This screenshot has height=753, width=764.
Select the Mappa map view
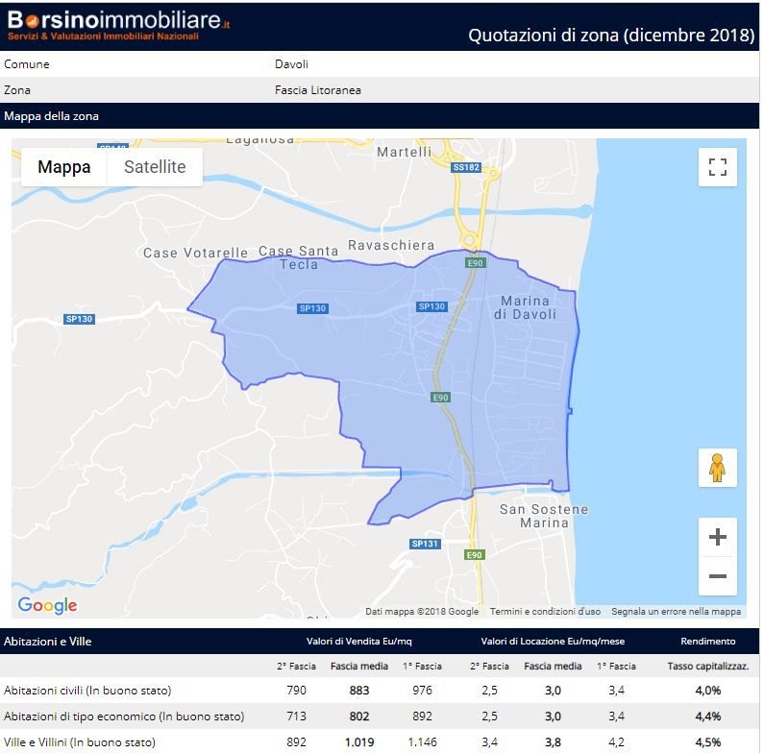click(64, 167)
